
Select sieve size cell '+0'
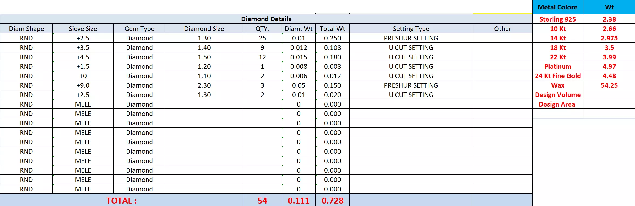(x=83, y=76)
